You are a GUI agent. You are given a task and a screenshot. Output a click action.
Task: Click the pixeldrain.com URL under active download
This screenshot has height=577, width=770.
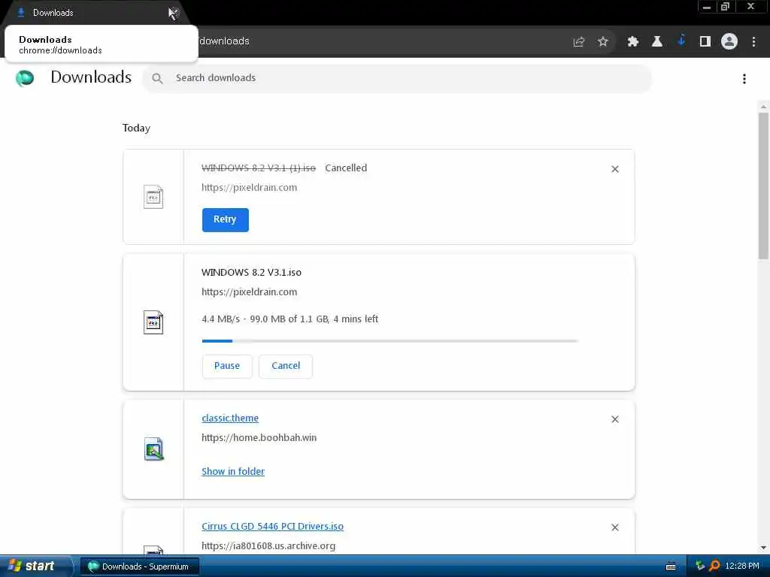249,292
